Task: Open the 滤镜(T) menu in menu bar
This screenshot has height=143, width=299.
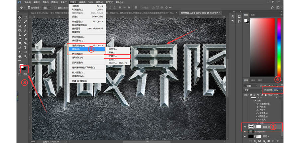Action: click(82, 2)
